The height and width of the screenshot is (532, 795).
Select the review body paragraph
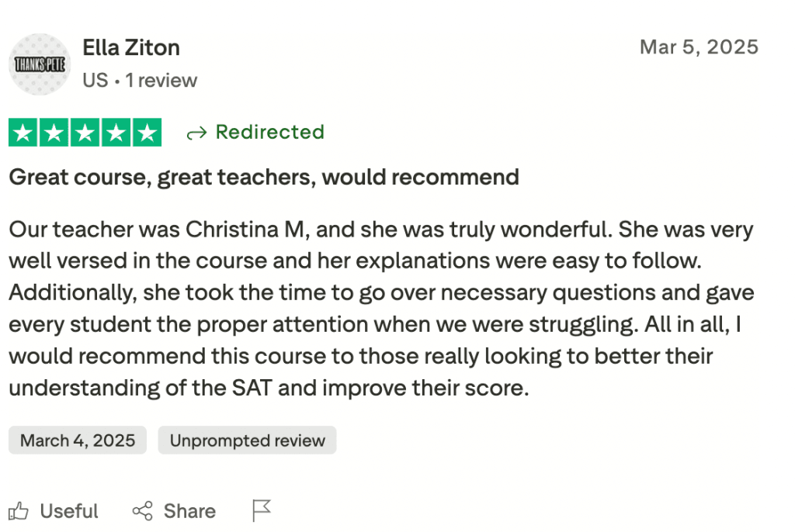pos(380,308)
